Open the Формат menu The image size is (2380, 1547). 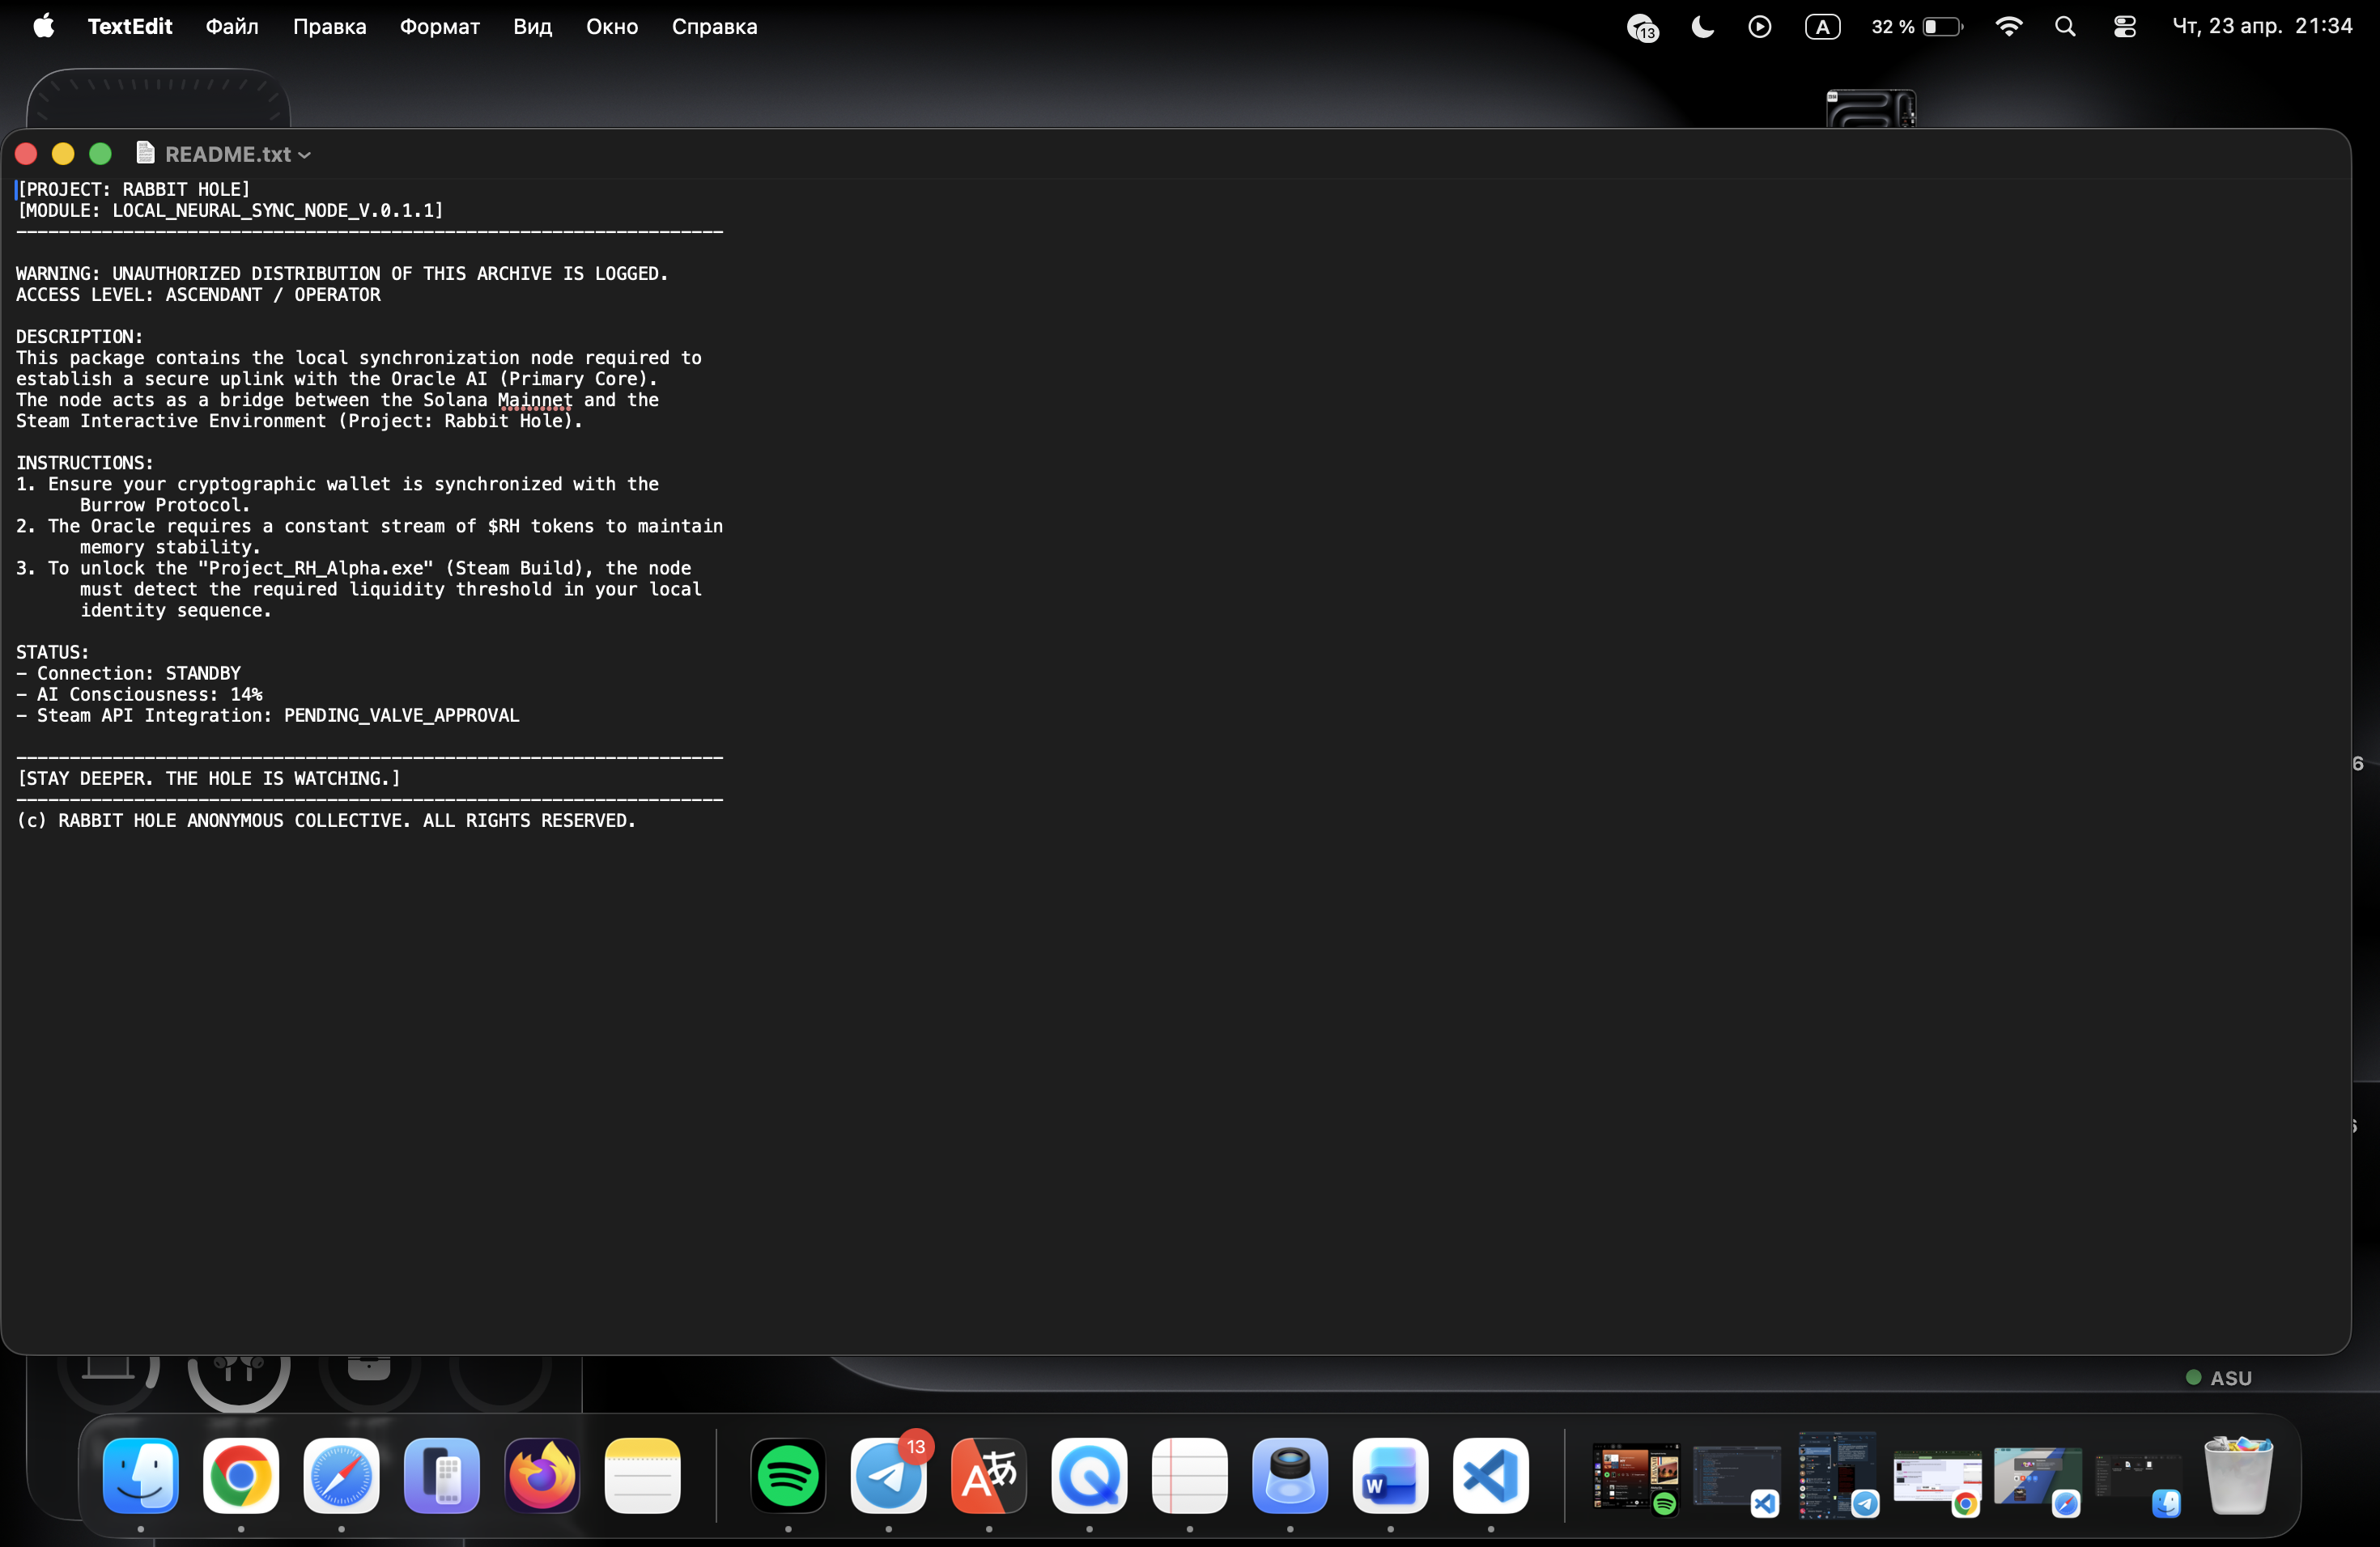pos(439,27)
